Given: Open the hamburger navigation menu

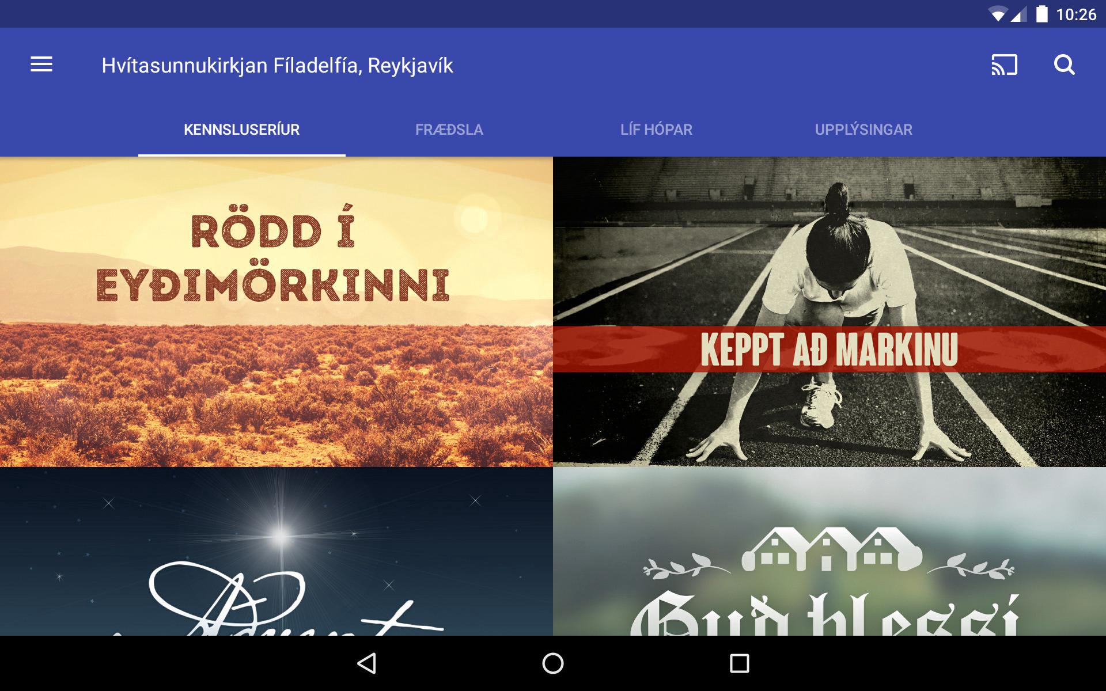Looking at the screenshot, I should (41, 64).
